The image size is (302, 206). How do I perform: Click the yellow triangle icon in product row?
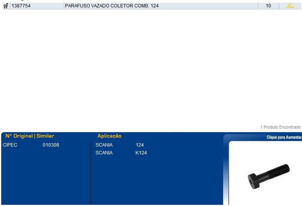pos(290,6)
